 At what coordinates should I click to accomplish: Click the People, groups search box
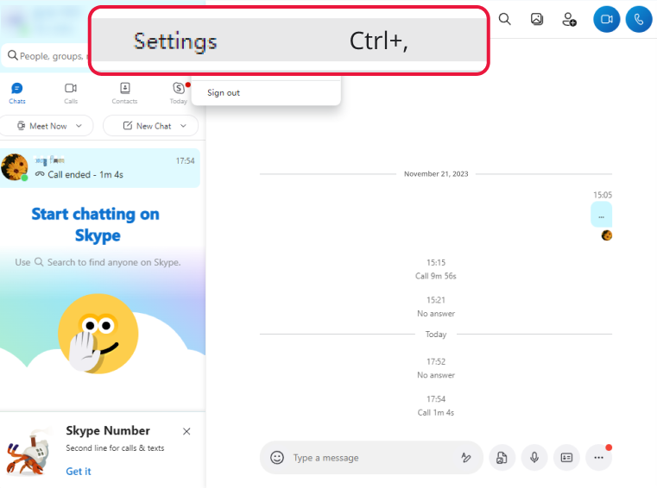(x=47, y=56)
